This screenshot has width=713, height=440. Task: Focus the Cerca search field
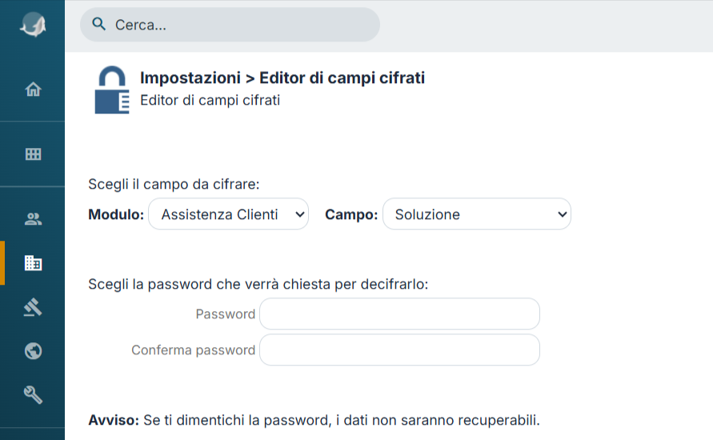230,25
